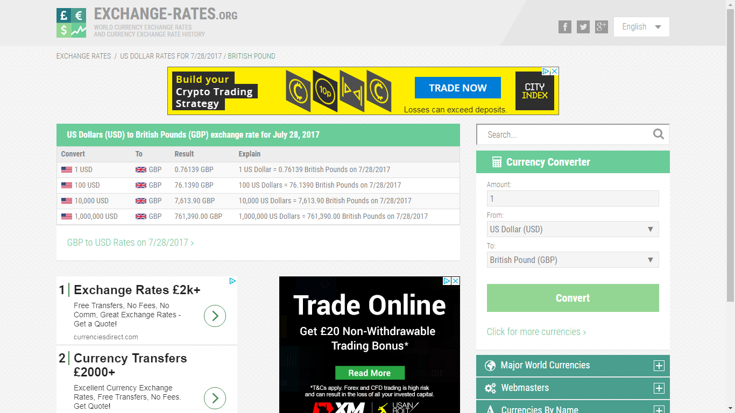Viewport: 735px width, 413px height.
Task: Click the UK flag in the 1,000,000 USD row
Action: pos(141,216)
